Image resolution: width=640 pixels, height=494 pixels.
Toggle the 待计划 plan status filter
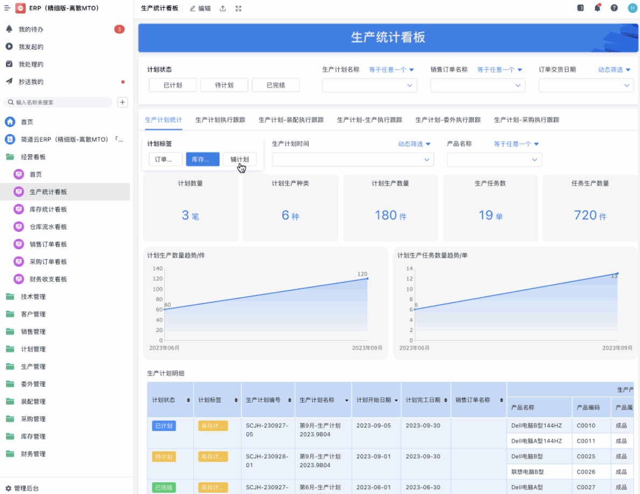(x=224, y=85)
